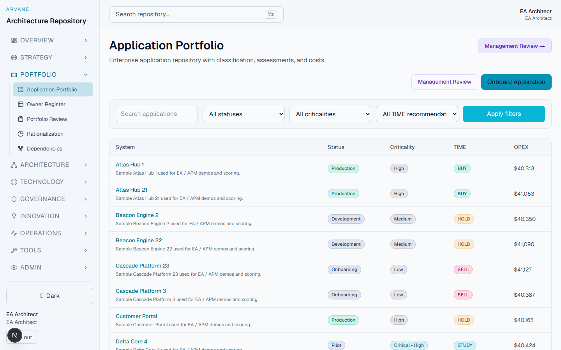Click the Governance shield icon
The height and width of the screenshot is (350, 561).
[14, 199]
